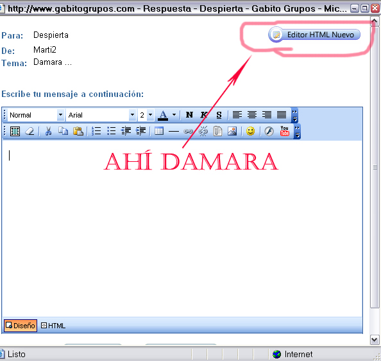Image resolution: width=381 pixels, height=361 pixels.
Task: Insert a YouTube video
Action: (x=284, y=131)
